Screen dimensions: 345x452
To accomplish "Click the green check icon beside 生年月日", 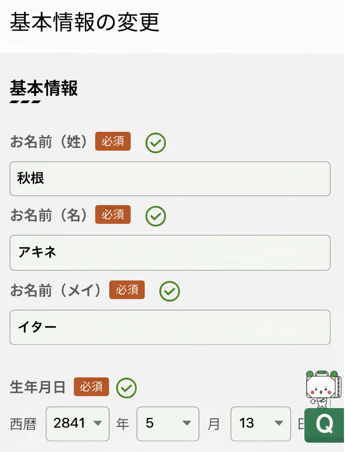I will [x=126, y=388].
